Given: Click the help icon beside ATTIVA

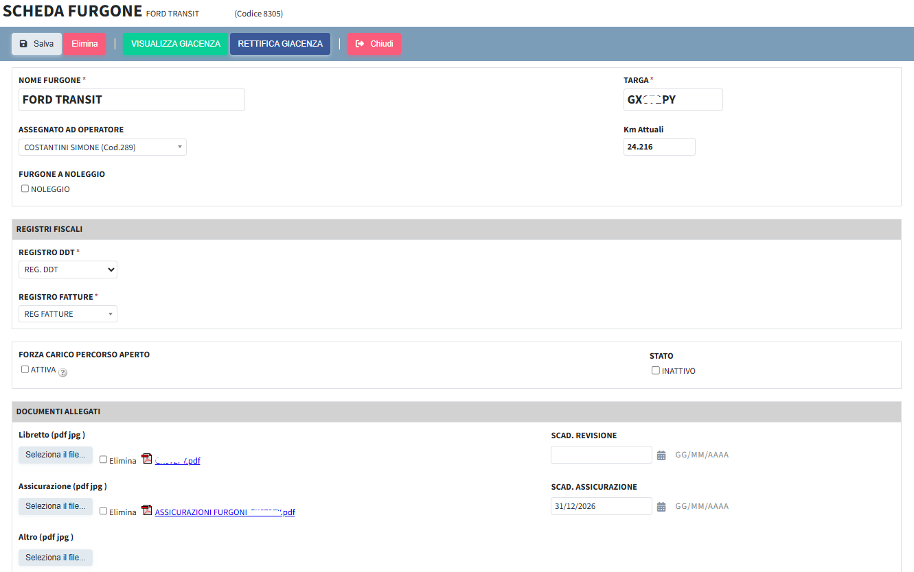Looking at the screenshot, I should click(x=63, y=373).
